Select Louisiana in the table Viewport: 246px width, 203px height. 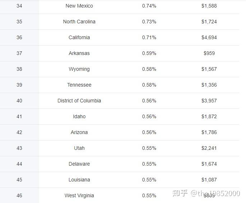[x=79, y=180]
